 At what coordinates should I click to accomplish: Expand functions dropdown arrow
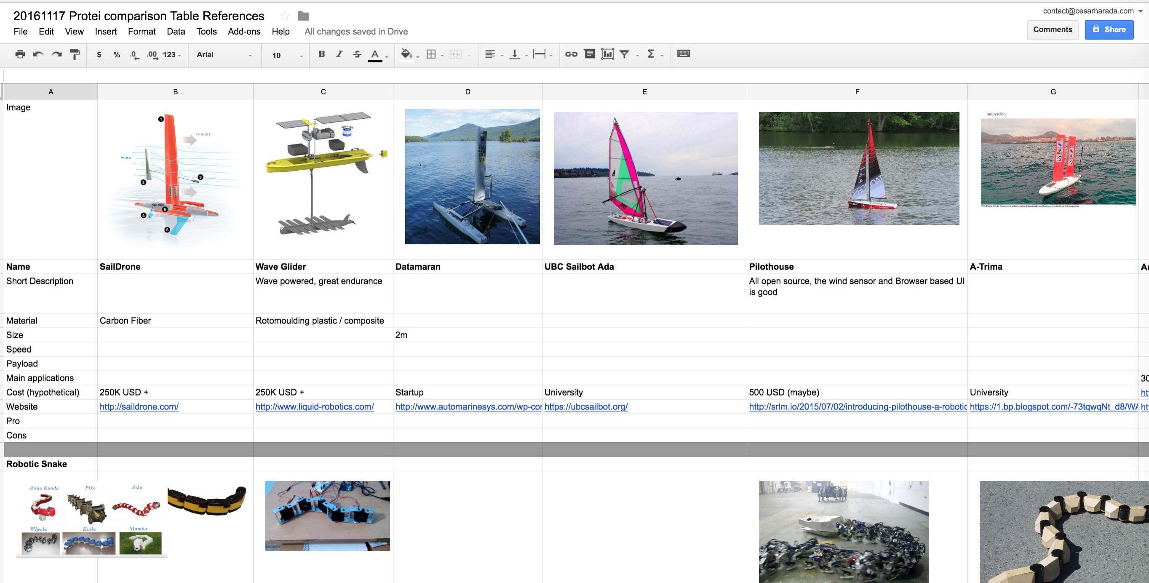662,55
